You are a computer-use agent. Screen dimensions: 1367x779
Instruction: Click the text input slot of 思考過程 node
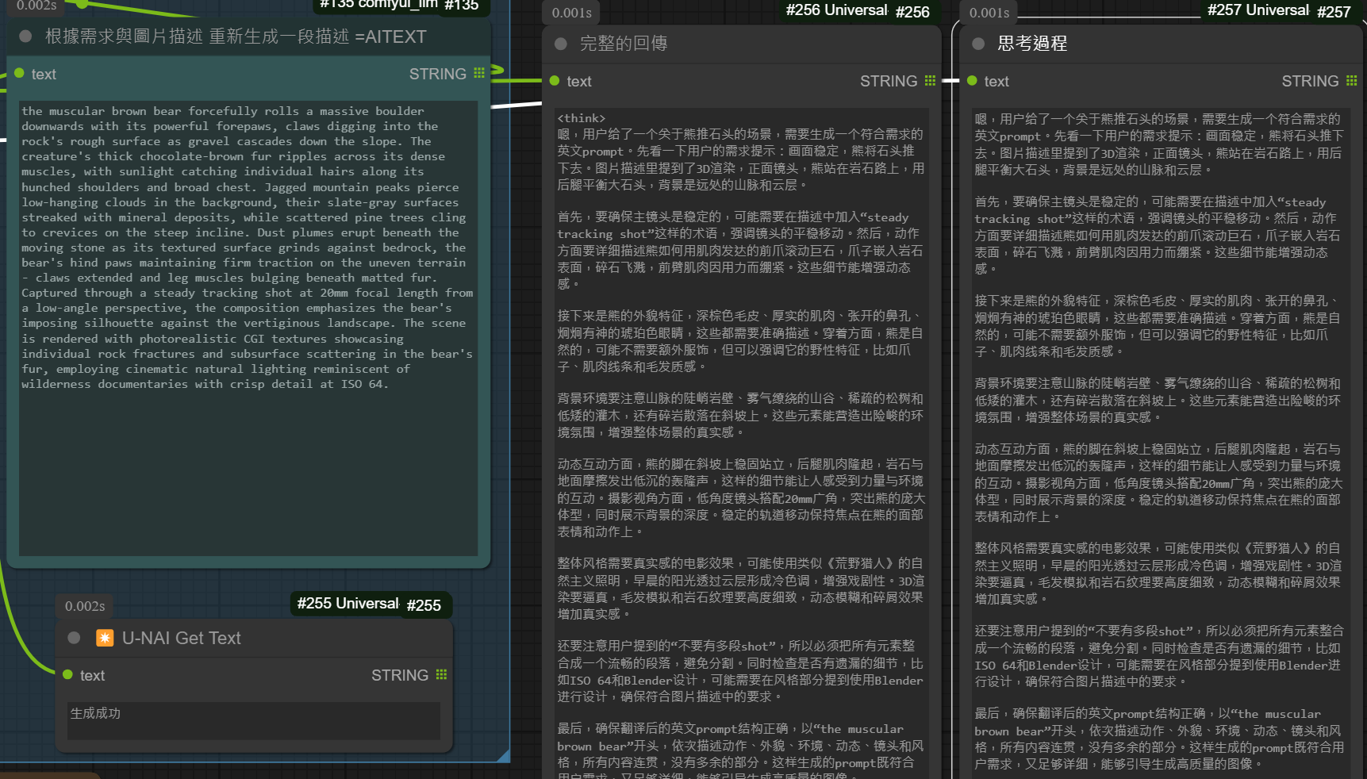pyautogui.click(x=972, y=81)
